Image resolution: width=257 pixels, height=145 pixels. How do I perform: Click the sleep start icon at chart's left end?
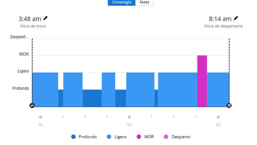32,105
